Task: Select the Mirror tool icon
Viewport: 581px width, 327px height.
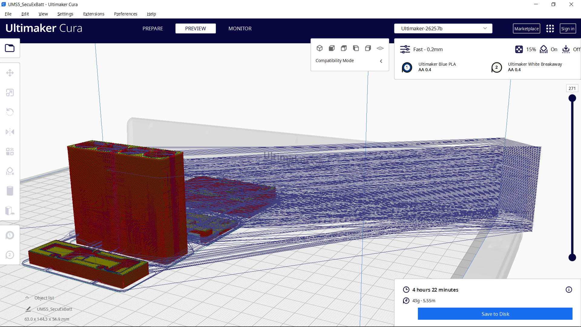Action: [10, 132]
